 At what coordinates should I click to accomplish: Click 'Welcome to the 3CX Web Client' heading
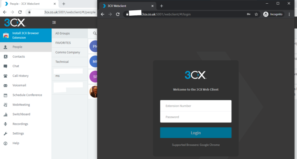coord(196,89)
